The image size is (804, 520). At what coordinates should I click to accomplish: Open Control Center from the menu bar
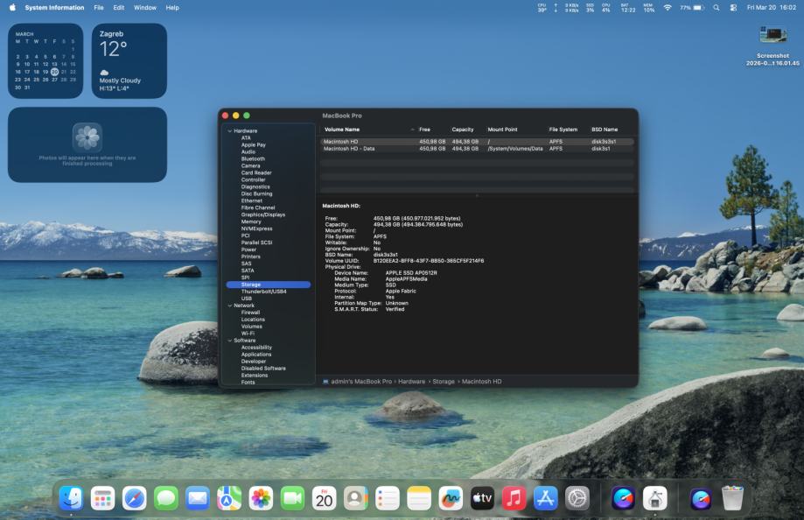(732, 7)
